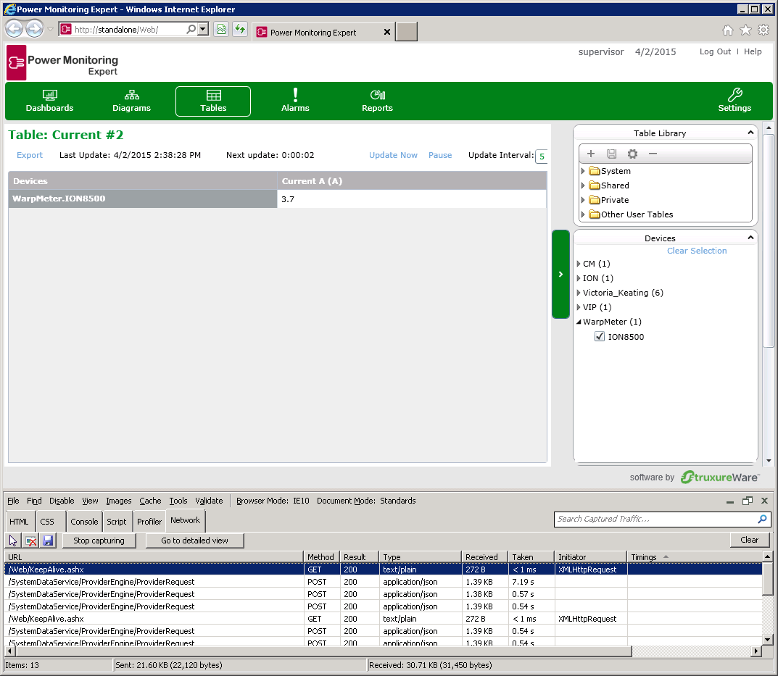Click the Log Out link

715,51
